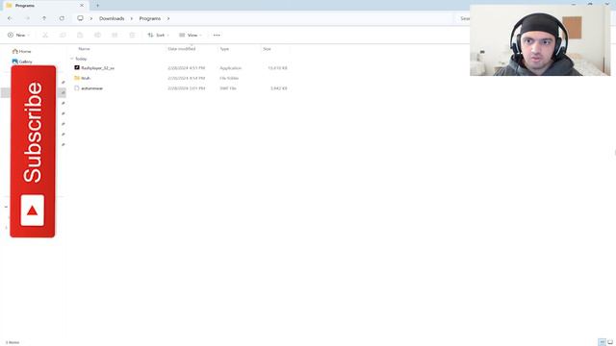Screen dimensions: 616x346
Task: Click the File folder type cell
Action: (229, 78)
